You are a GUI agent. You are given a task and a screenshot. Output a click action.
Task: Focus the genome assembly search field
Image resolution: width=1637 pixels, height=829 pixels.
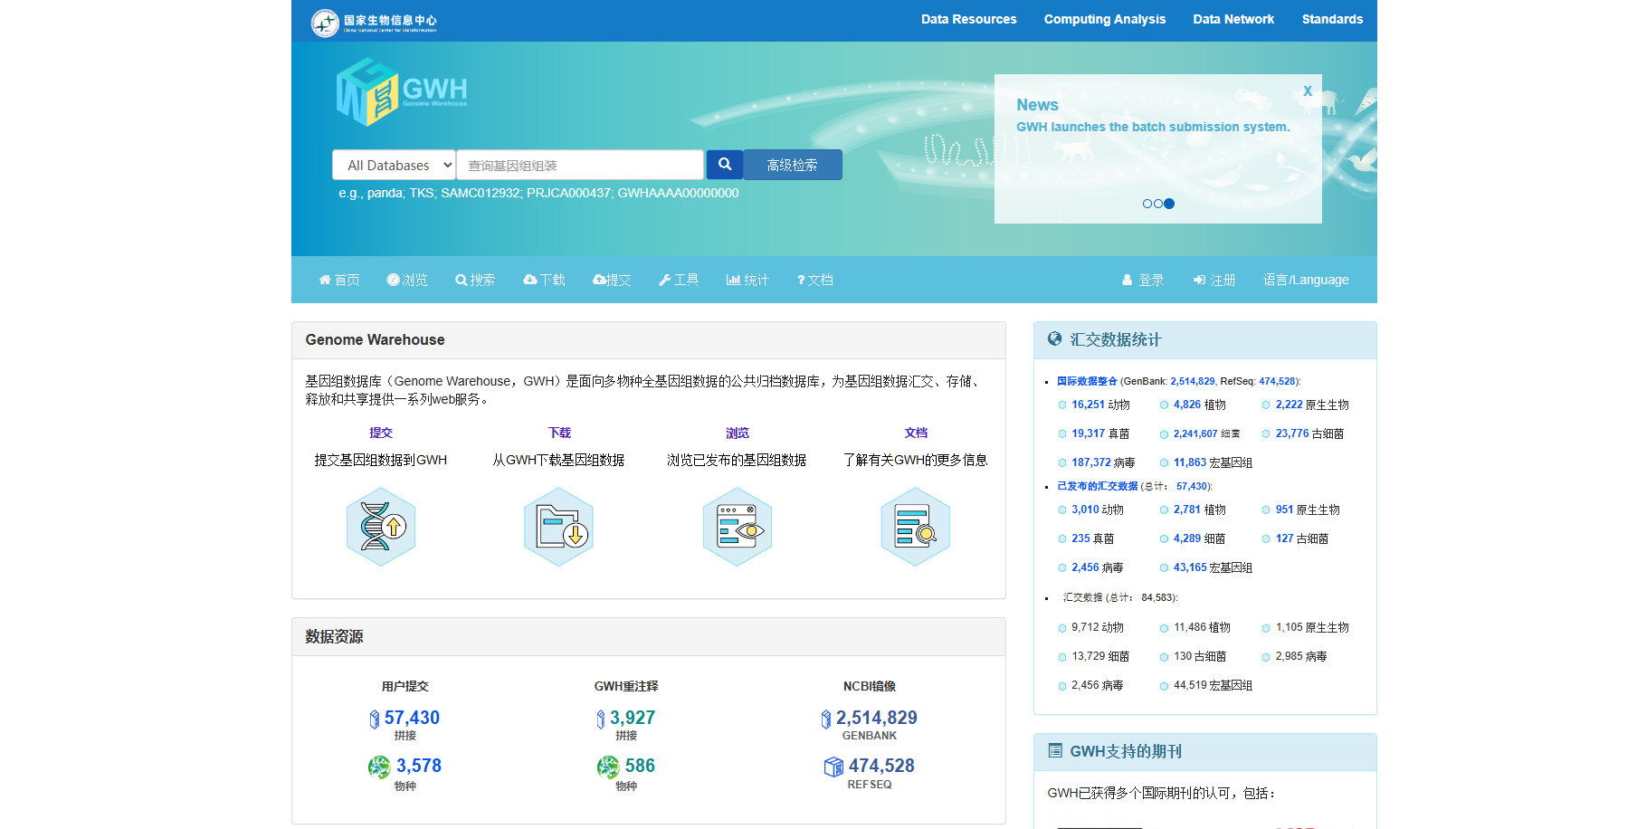pos(580,165)
